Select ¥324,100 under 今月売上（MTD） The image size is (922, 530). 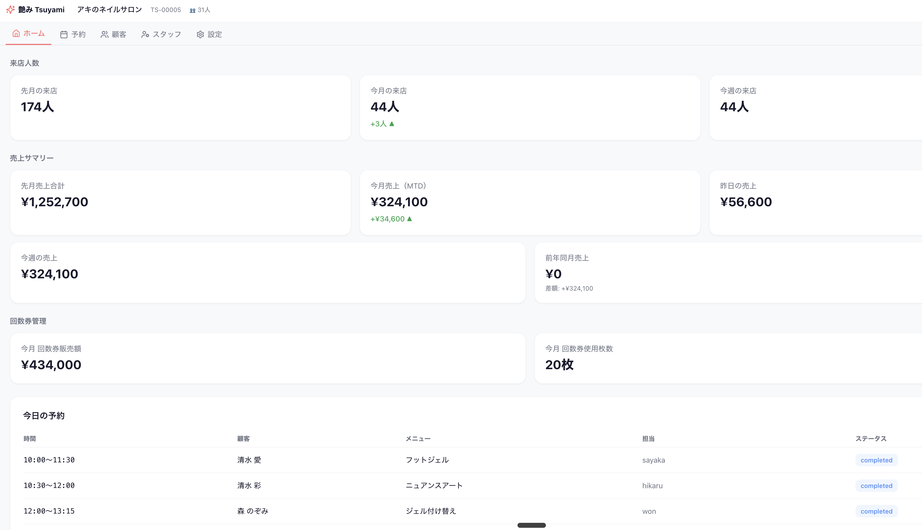pos(399,202)
